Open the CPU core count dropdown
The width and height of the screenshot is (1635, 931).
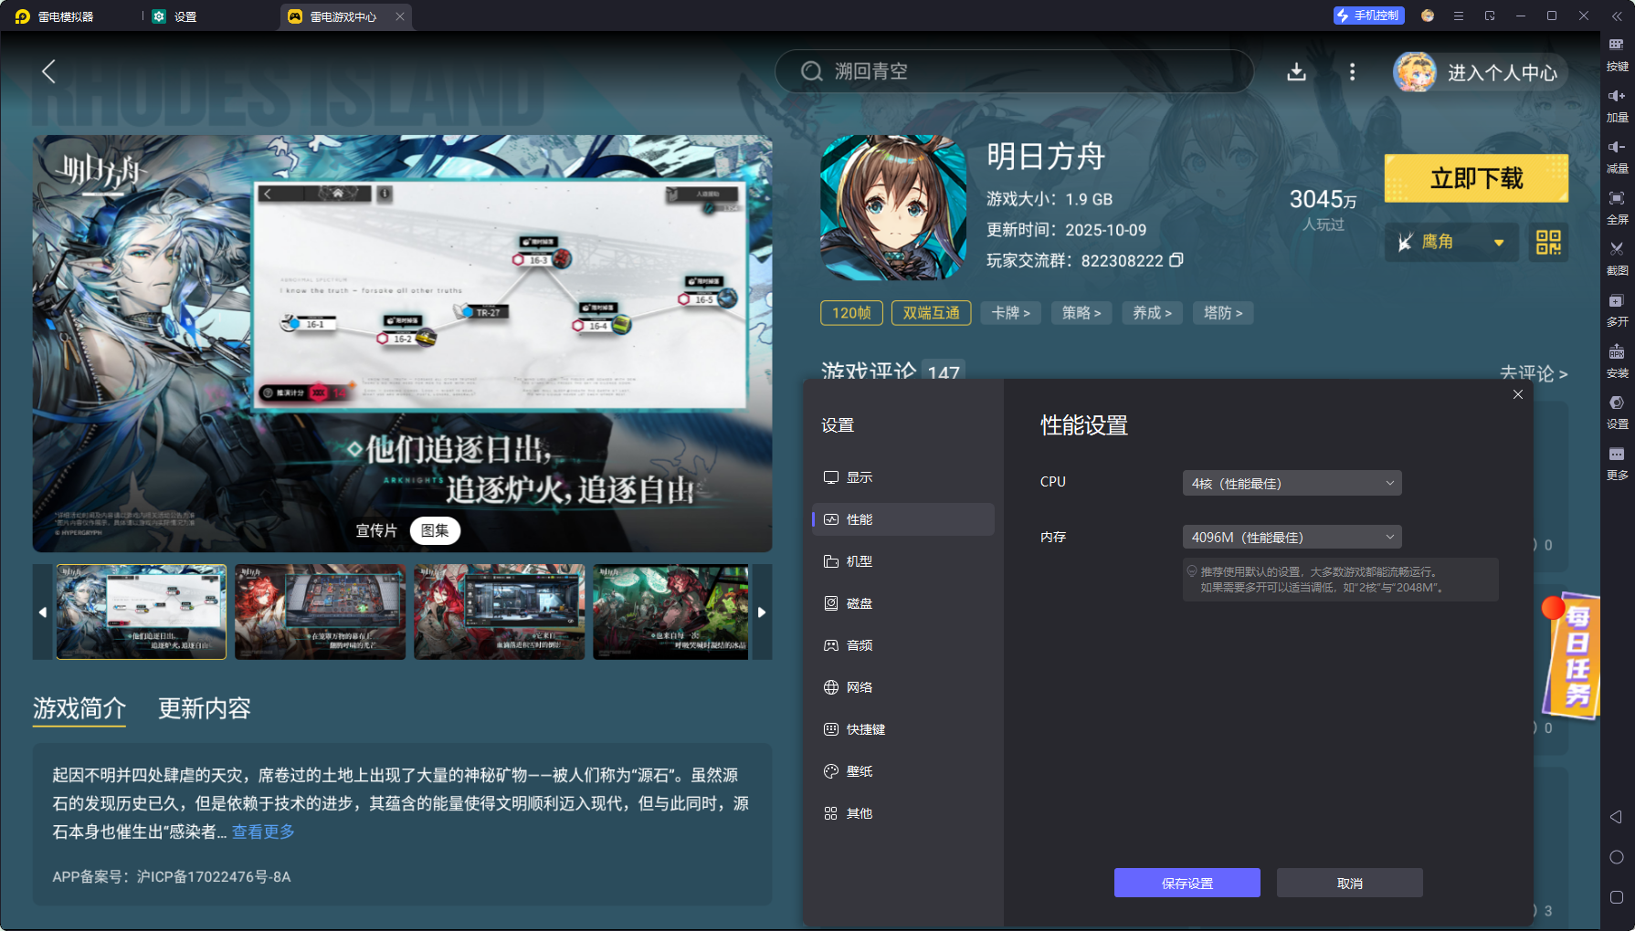pyautogui.click(x=1291, y=483)
